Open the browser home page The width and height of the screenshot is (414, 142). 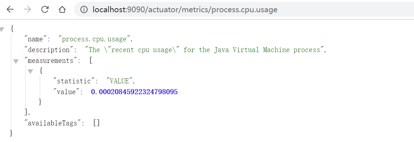pos(62,10)
